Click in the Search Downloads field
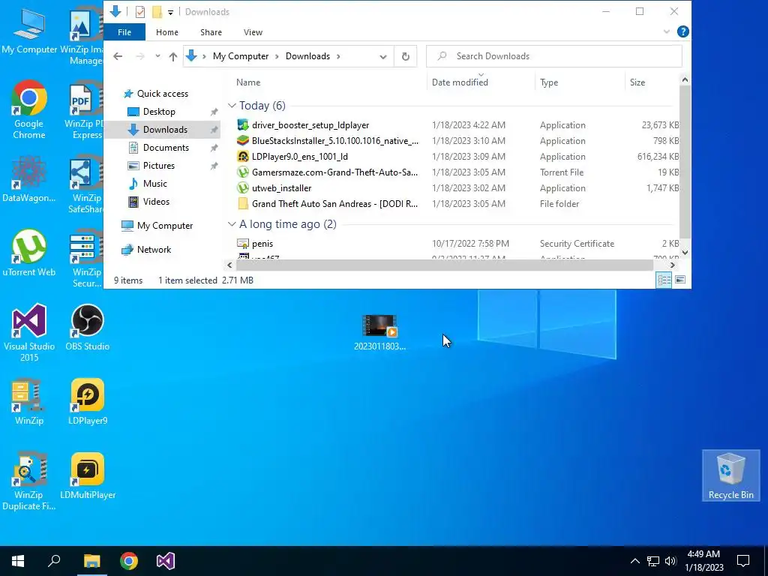The width and height of the screenshot is (768, 576). 554,56
